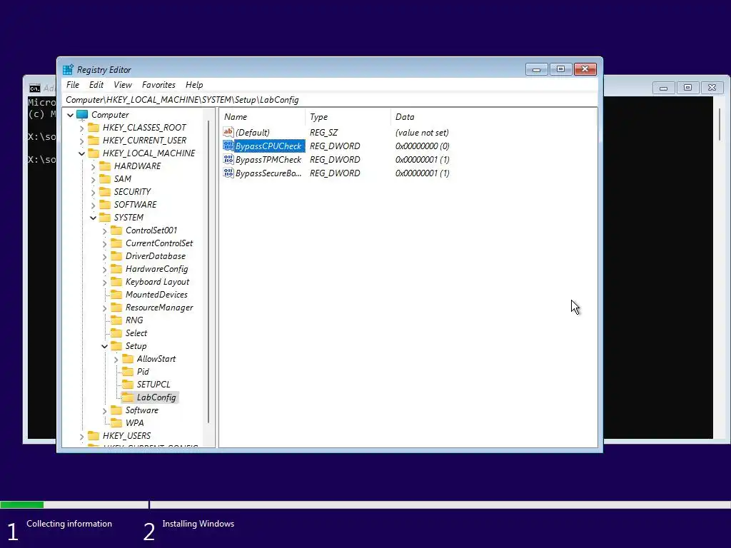Expand HKEY_CLASSES_ROOT node arrow
The image size is (731, 548).
81,128
